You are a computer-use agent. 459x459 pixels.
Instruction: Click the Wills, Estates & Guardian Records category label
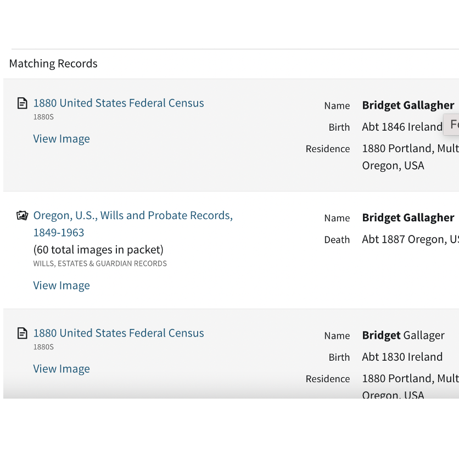100,264
